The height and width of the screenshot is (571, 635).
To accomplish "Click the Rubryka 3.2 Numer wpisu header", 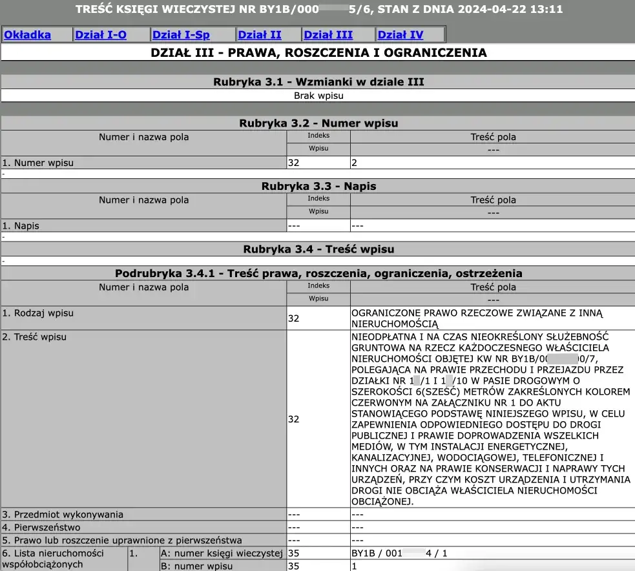I will point(318,123).
